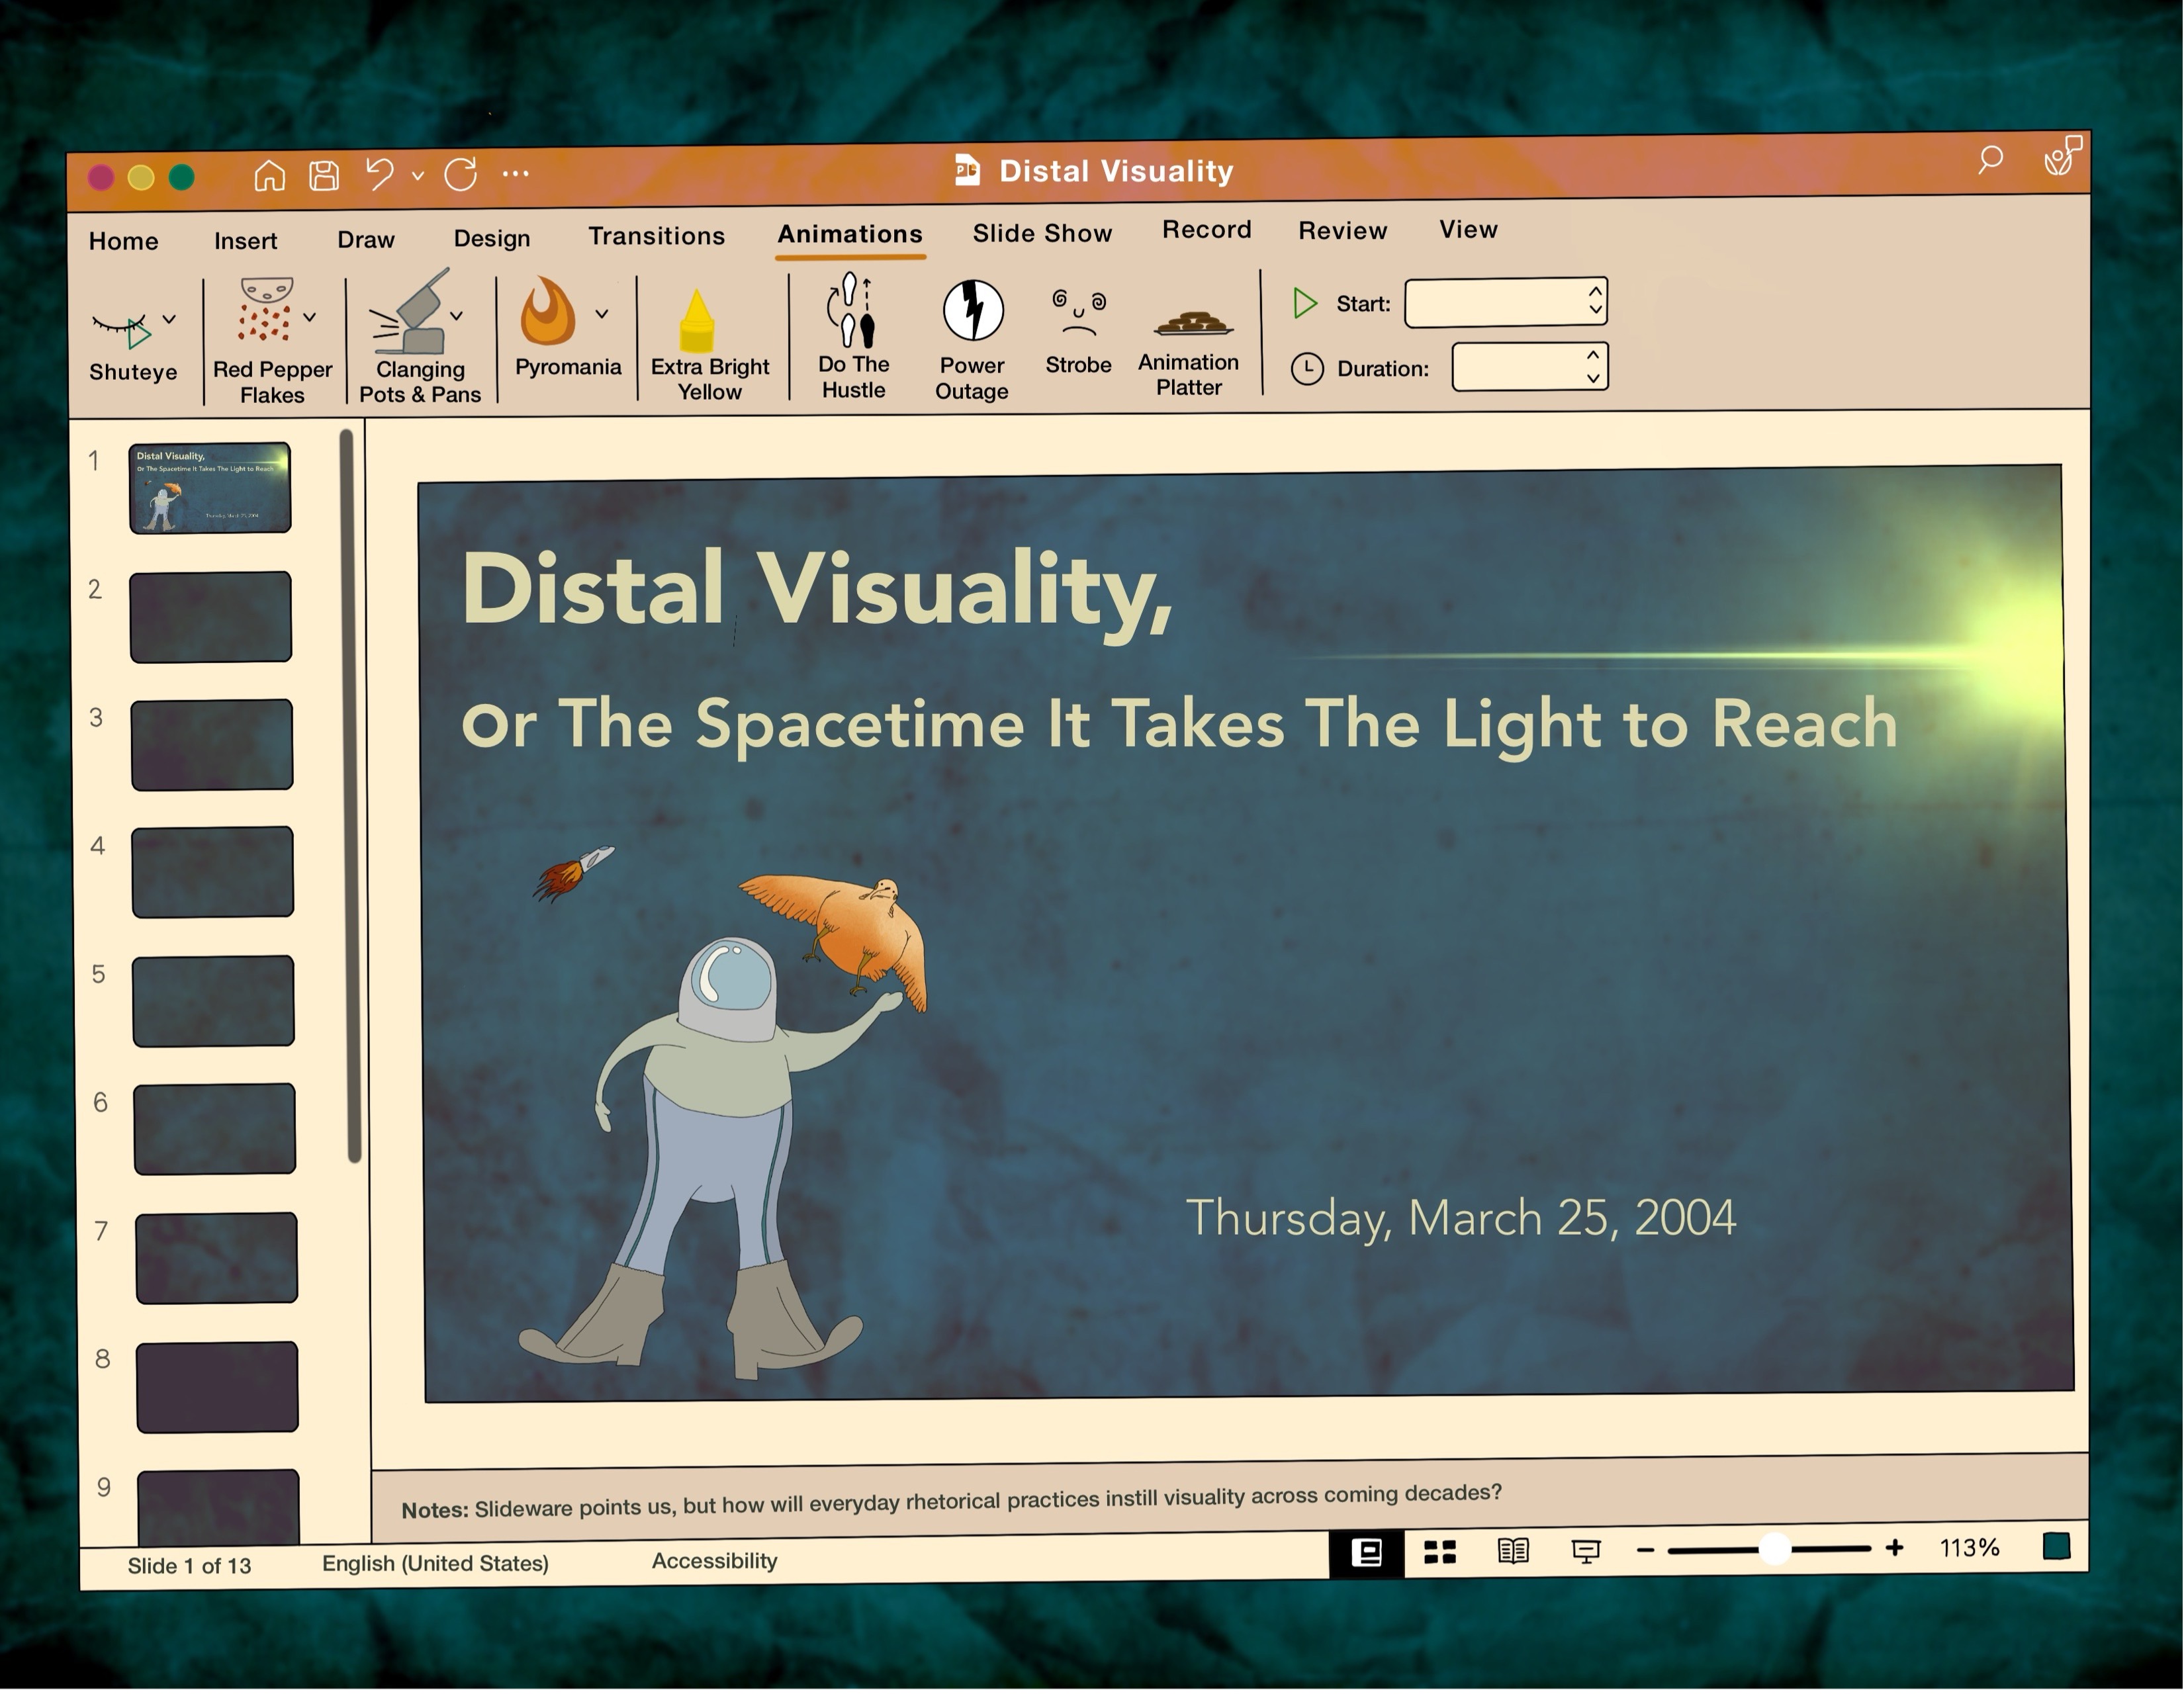Click the Duration clock icon

pyautogui.click(x=1307, y=370)
